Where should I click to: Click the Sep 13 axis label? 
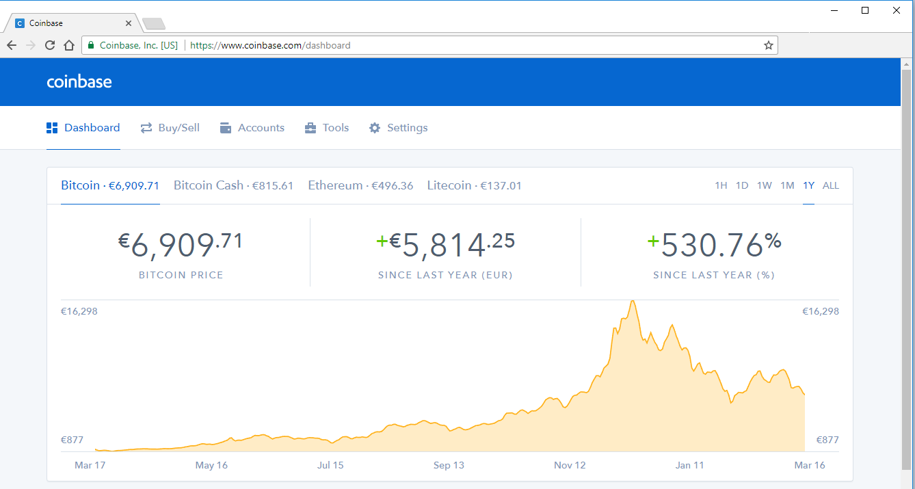[449, 465]
